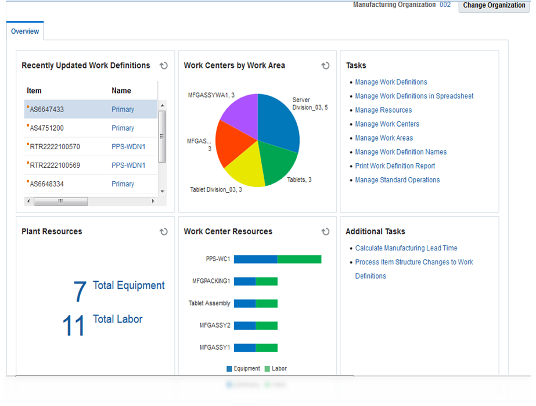
Task: Open Manage Work Definitions in Spreadsheet
Action: coord(414,96)
